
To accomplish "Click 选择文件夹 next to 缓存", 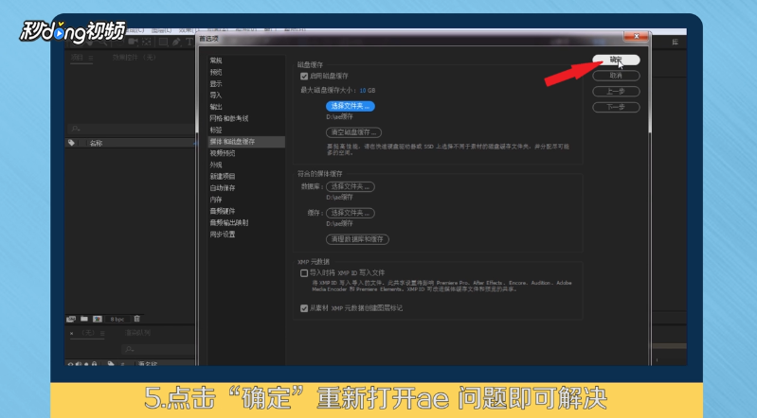I will (351, 213).
